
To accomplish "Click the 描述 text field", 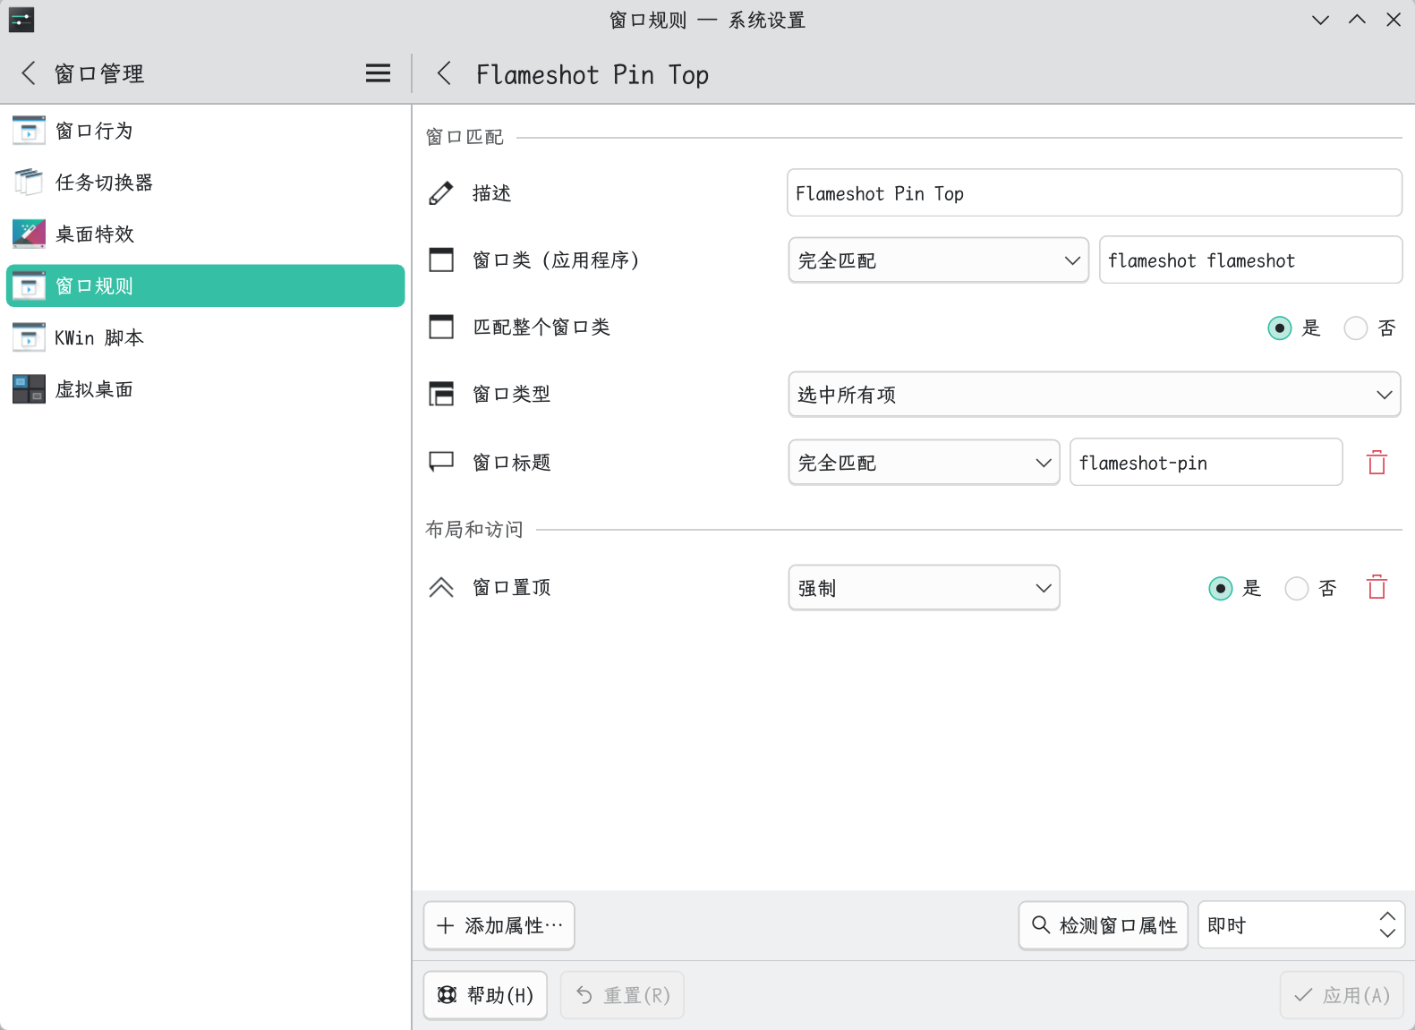I will coord(1094,193).
